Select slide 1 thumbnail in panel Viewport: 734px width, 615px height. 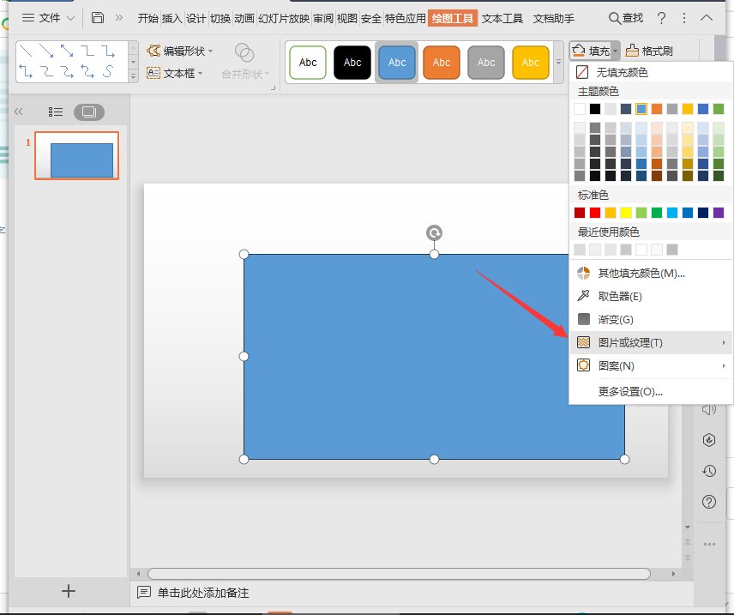point(76,156)
